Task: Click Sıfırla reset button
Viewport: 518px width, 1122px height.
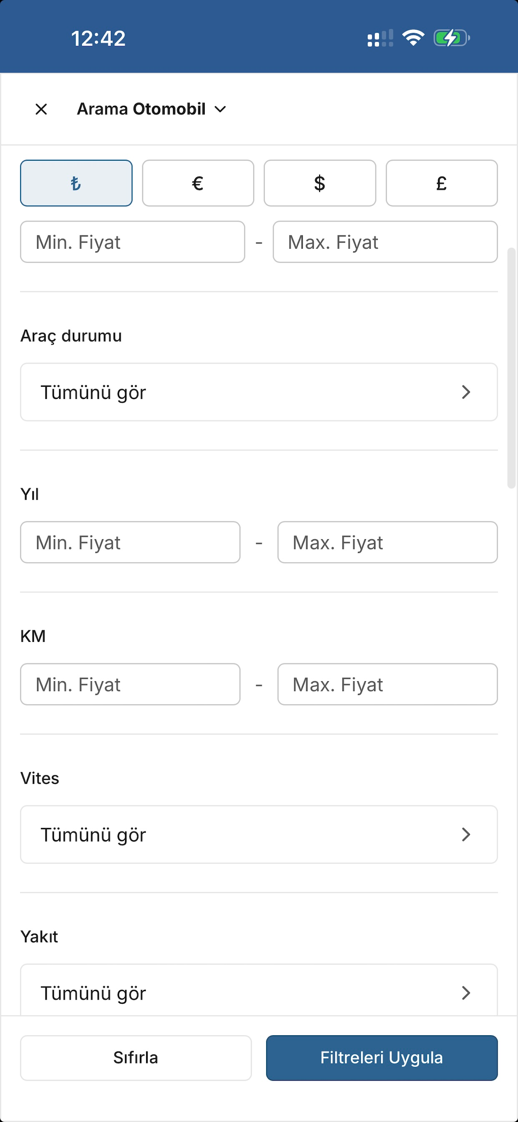Action: [x=136, y=1058]
